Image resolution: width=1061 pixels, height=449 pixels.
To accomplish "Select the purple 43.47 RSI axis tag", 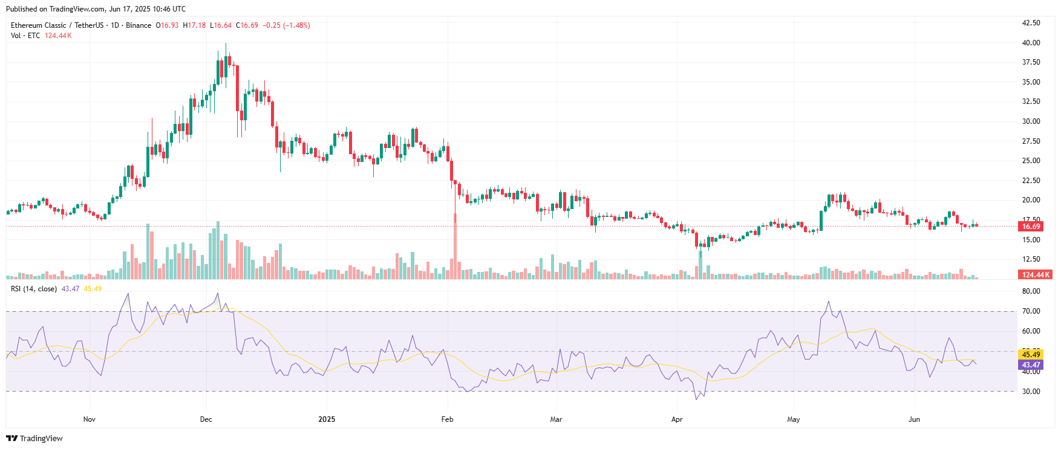I will [x=1031, y=365].
